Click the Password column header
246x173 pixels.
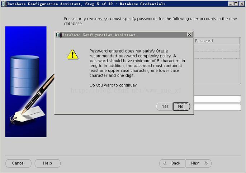(x=217, y=41)
